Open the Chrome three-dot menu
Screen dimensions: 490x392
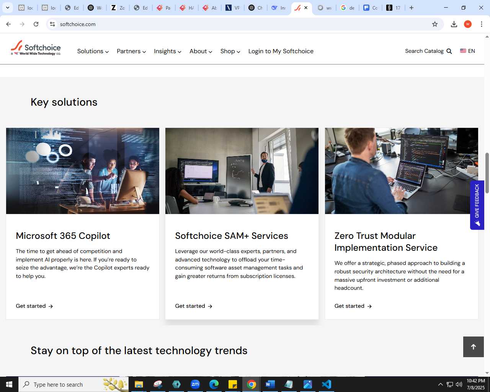(482, 24)
